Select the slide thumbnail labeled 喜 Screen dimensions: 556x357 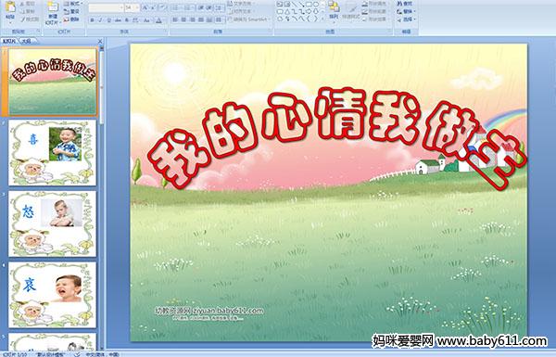pos(52,153)
